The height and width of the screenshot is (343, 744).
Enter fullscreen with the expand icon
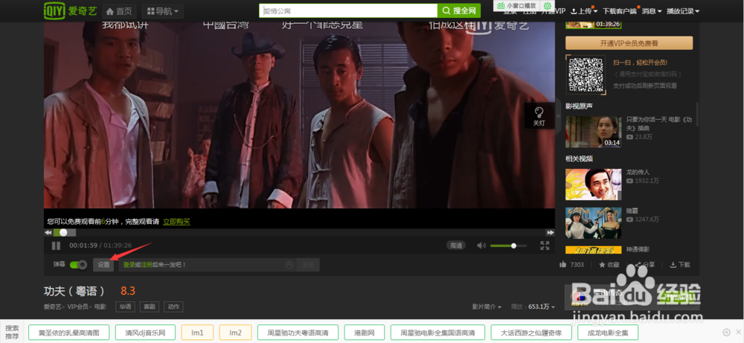[545, 246]
